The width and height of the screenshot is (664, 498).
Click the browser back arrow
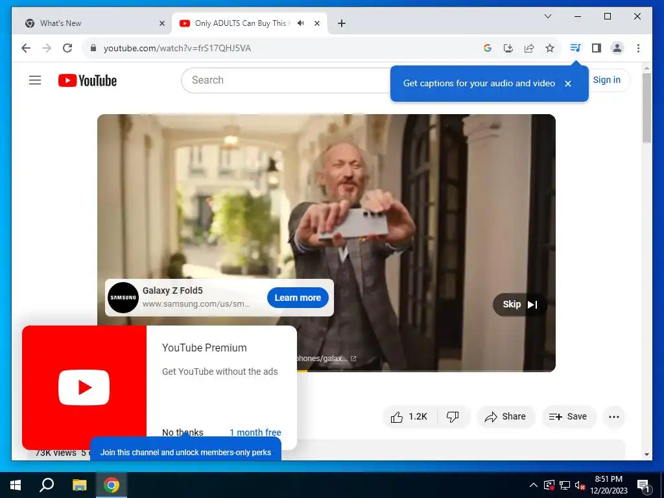pyautogui.click(x=26, y=48)
